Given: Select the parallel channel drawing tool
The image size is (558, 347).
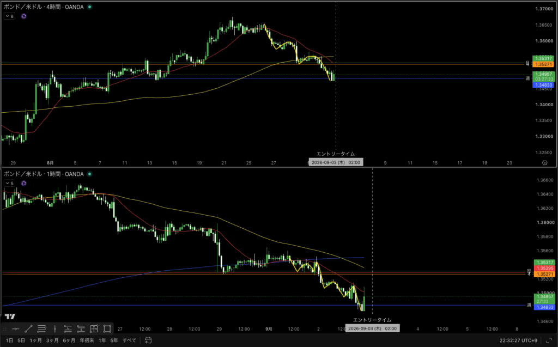Looking at the screenshot, I should pyautogui.click(x=41, y=329).
